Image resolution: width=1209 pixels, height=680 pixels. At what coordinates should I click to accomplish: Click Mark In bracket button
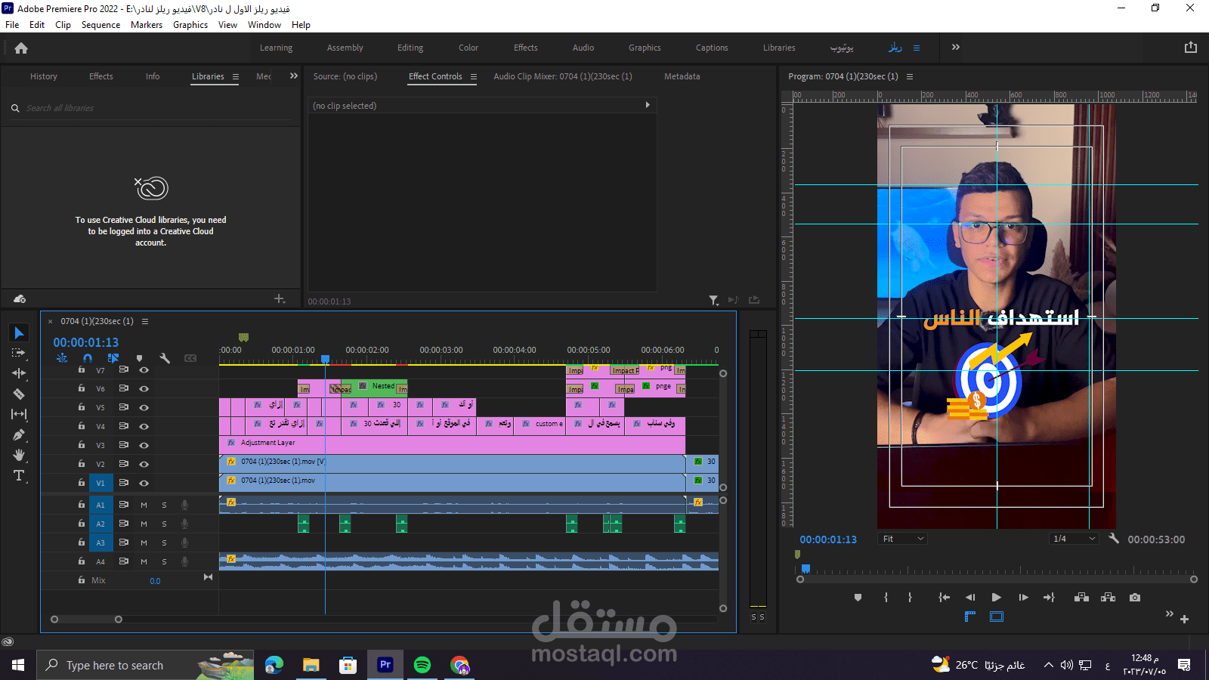[886, 597]
